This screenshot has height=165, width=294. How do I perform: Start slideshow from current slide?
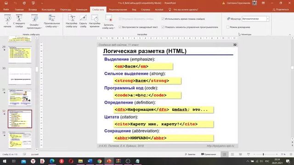19,21
